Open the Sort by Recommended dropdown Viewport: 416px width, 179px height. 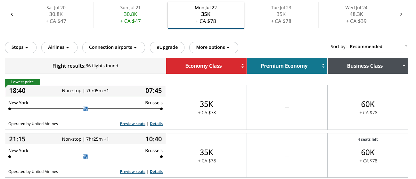[x=379, y=47]
